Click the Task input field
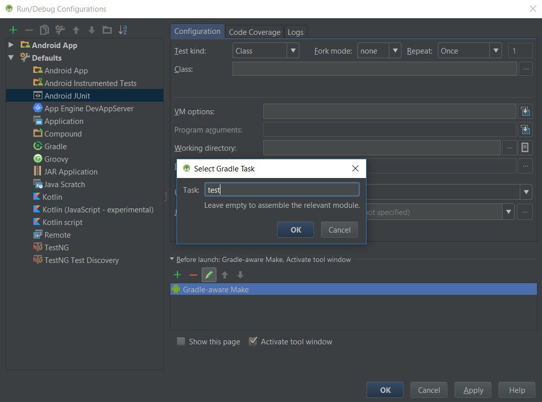 coord(282,190)
